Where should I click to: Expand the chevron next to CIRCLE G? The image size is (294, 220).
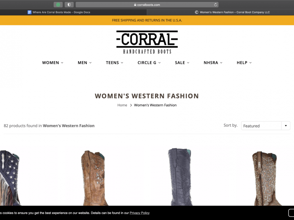[x=159, y=63]
